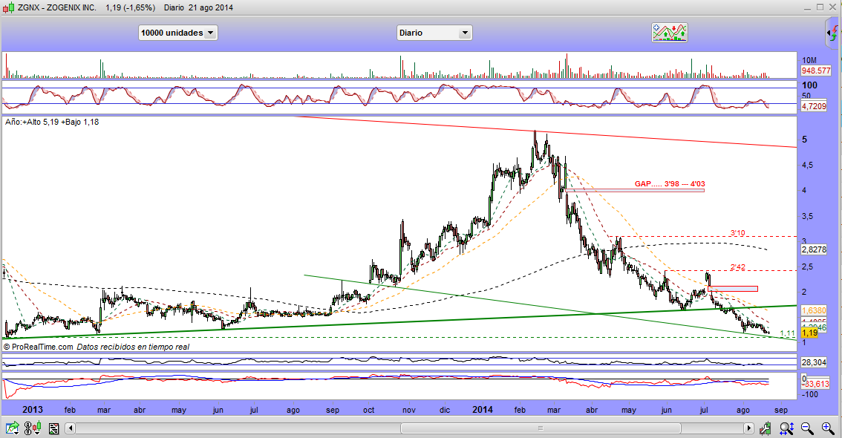Click the scrollbar left arrow button

tap(71, 428)
